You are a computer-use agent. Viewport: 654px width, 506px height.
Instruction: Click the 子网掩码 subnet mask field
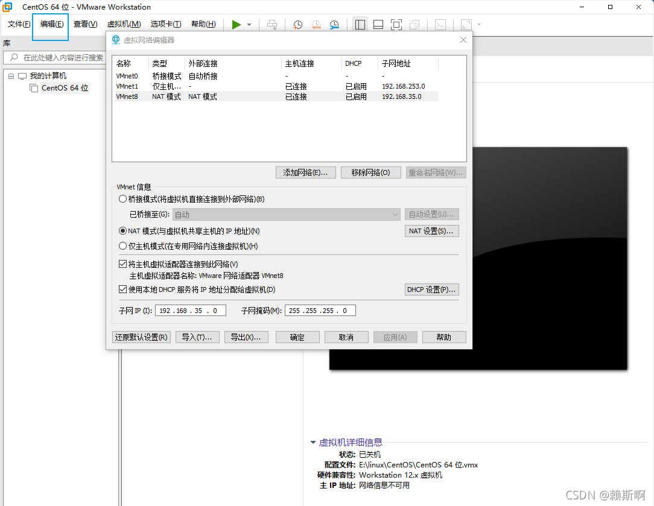320,311
